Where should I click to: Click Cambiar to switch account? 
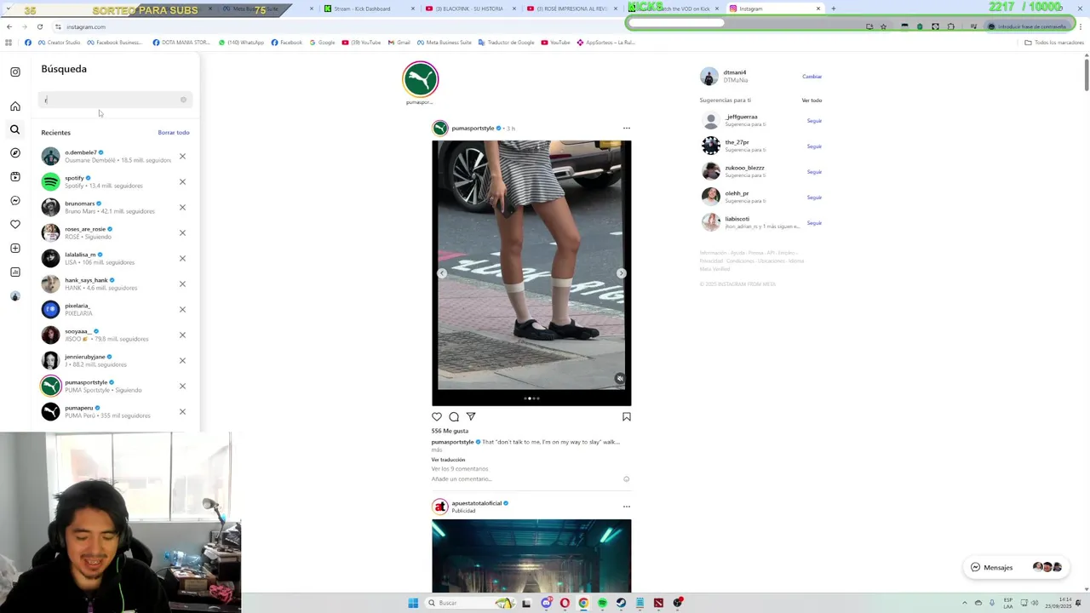pyautogui.click(x=812, y=77)
